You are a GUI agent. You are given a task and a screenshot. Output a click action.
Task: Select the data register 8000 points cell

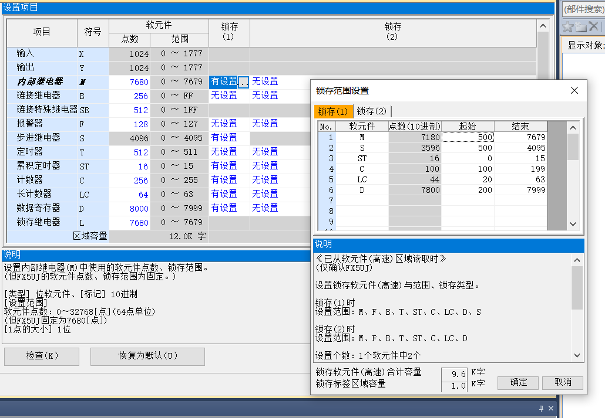pyautogui.click(x=130, y=208)
